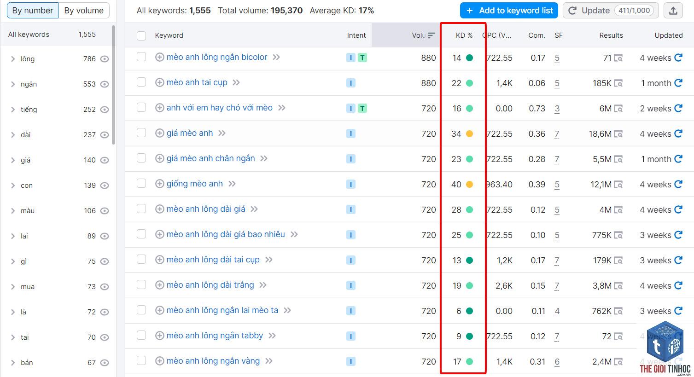This screenshot has width=694, height=377.
Task: Click Add to keyword list button
Action: coord(509,11)
